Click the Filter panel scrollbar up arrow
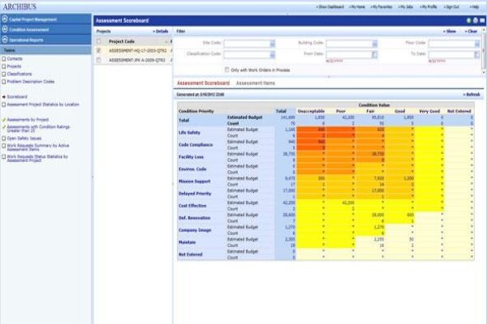Screen dimensions: 487x324 484,29
